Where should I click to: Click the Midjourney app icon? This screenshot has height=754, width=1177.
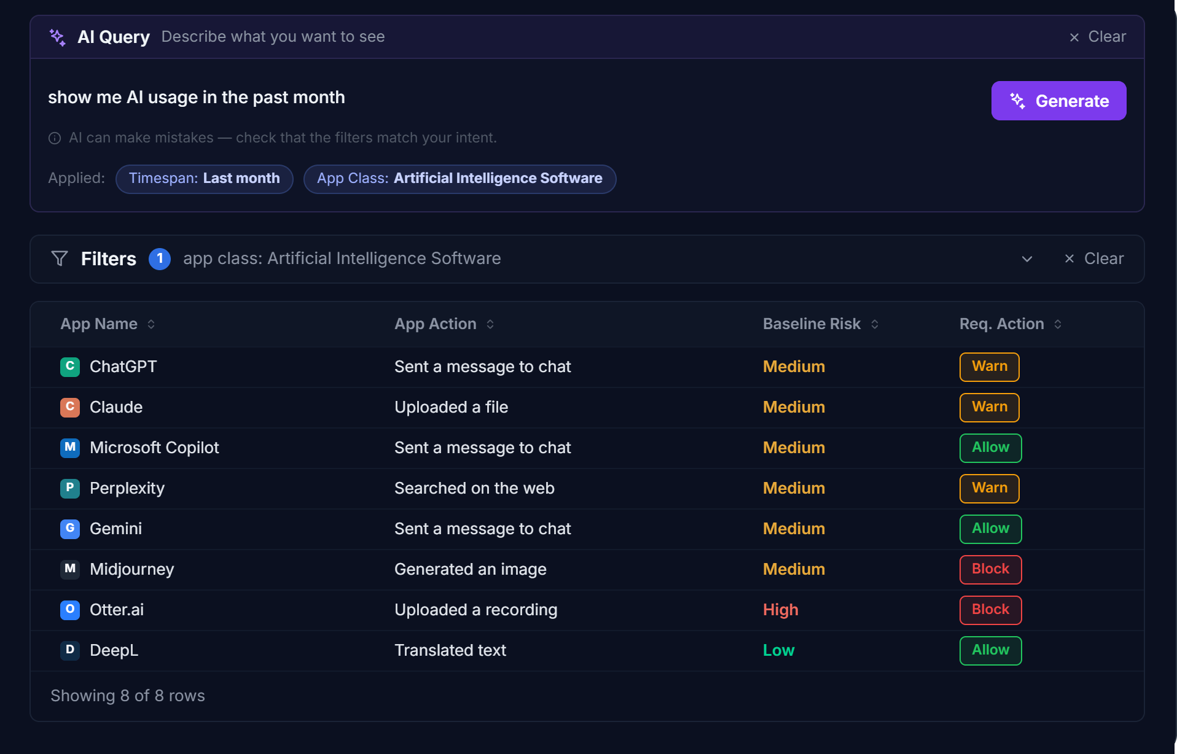[x=70, y=569]
